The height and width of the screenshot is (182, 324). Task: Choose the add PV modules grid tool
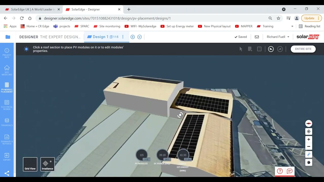tap(250, 49)
